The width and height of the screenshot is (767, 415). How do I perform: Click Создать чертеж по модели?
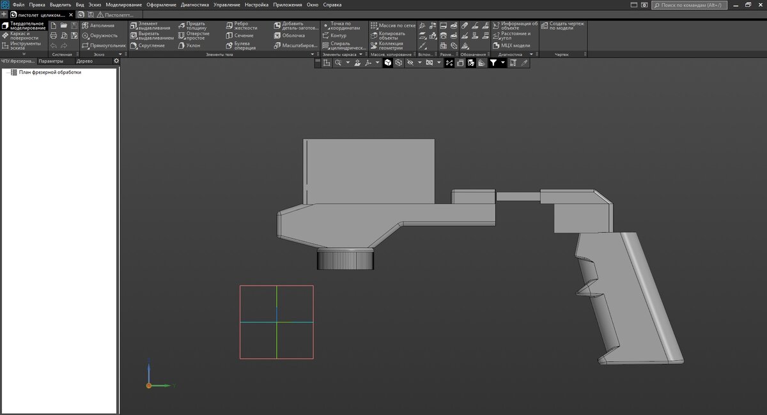(x=561, y=26)
